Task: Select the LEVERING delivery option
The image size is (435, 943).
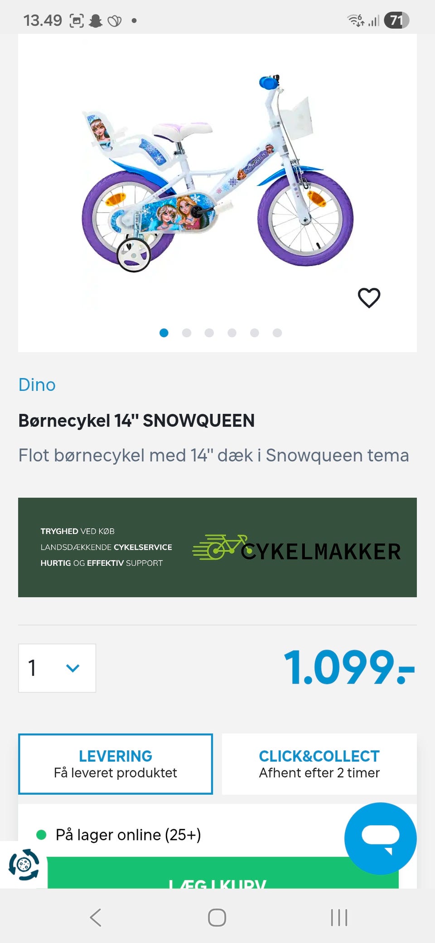Action: [116, 764]
